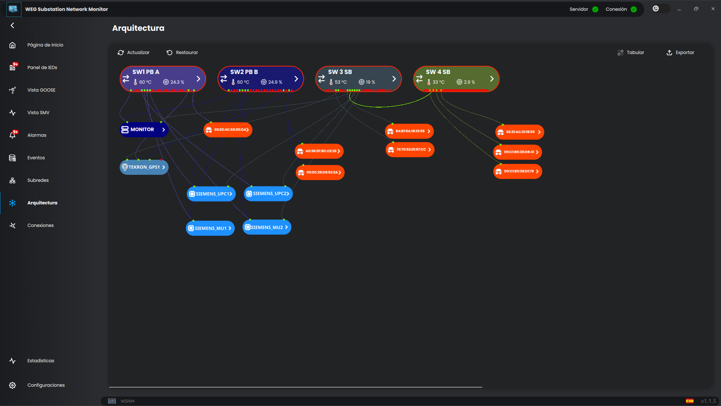Expand the SW1 PB A switch node

coord(198,79)
